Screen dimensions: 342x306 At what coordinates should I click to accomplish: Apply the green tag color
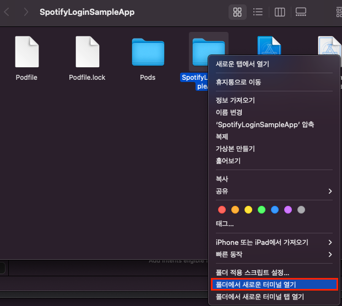click(x=262, y=210)
